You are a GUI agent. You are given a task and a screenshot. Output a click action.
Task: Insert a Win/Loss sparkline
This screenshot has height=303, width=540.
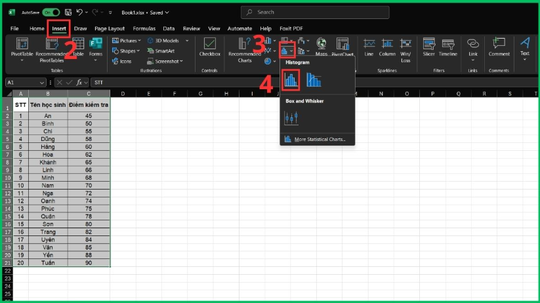[405, 51]
